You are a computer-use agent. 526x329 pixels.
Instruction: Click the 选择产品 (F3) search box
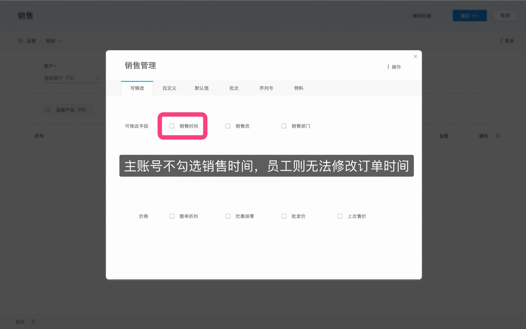click(68, 110)
